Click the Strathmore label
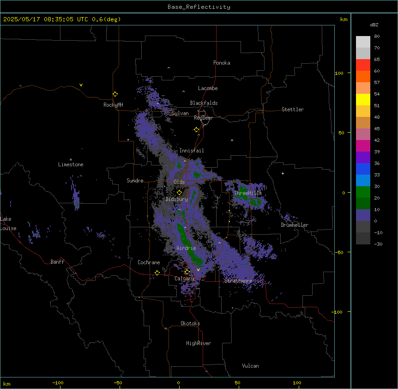Image resolution: width=398 pixels, height=389 pixels. [x=238, y=281]
